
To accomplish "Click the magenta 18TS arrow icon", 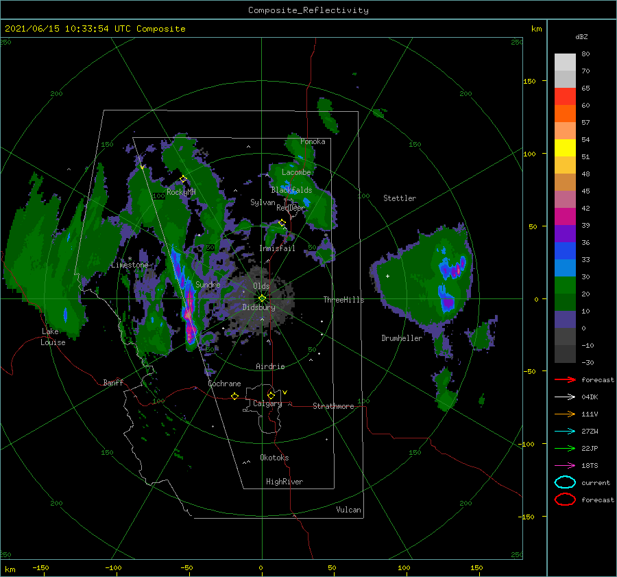I will pyautogui.click(x=565, y=466).
